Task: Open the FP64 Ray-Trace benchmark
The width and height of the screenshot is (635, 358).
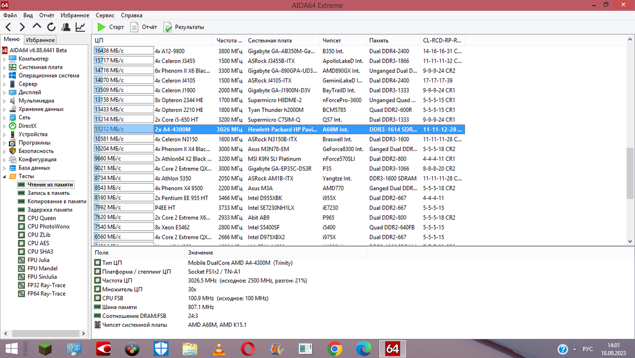Action: 47,294
